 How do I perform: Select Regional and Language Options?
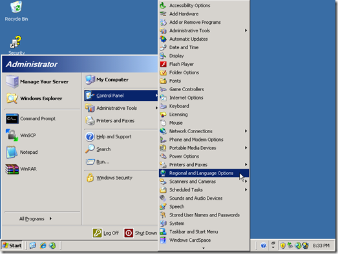(204, 173)
